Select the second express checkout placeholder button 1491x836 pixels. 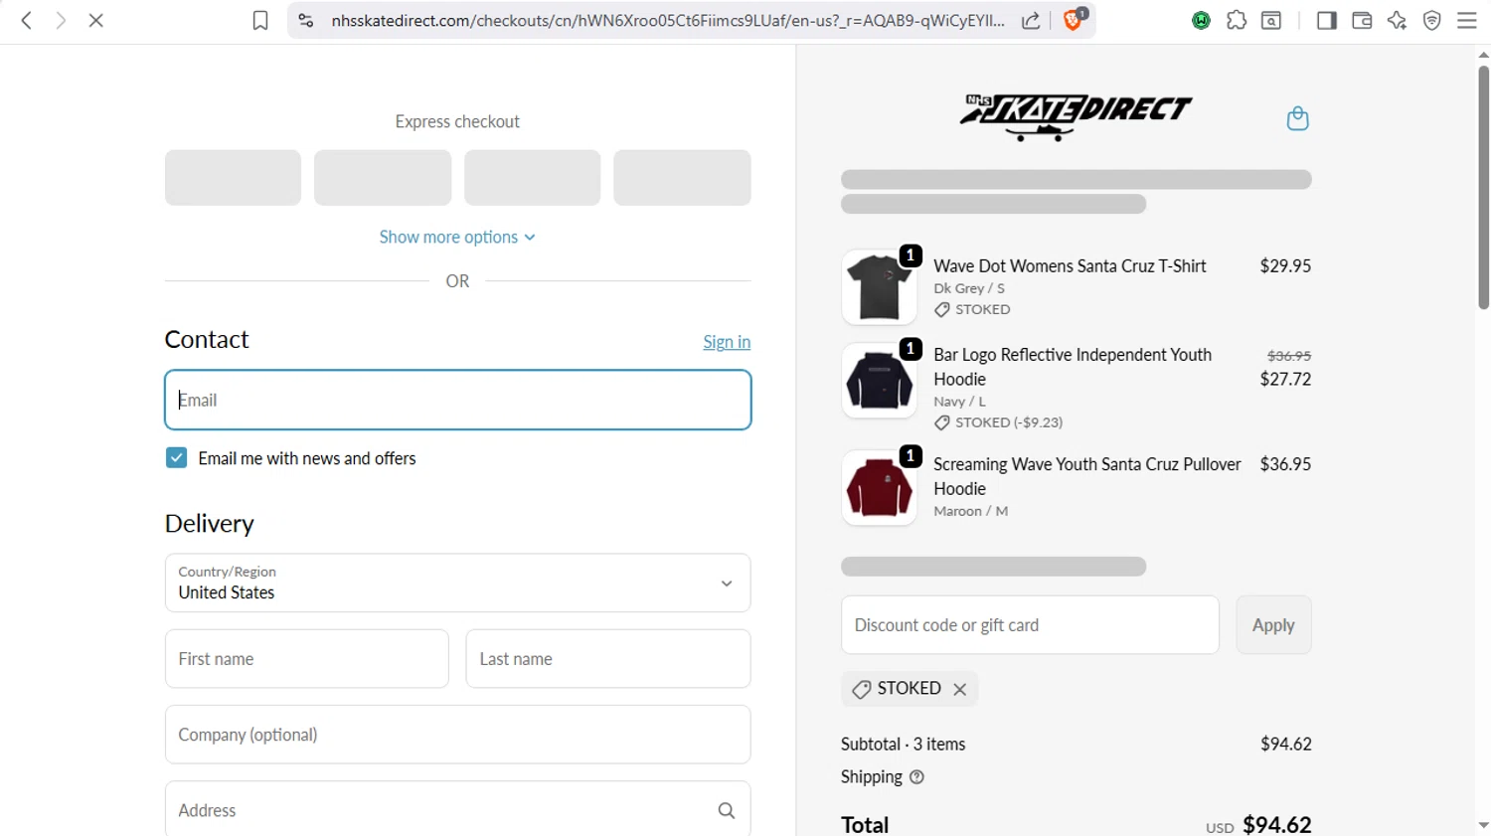pos(383,178)
